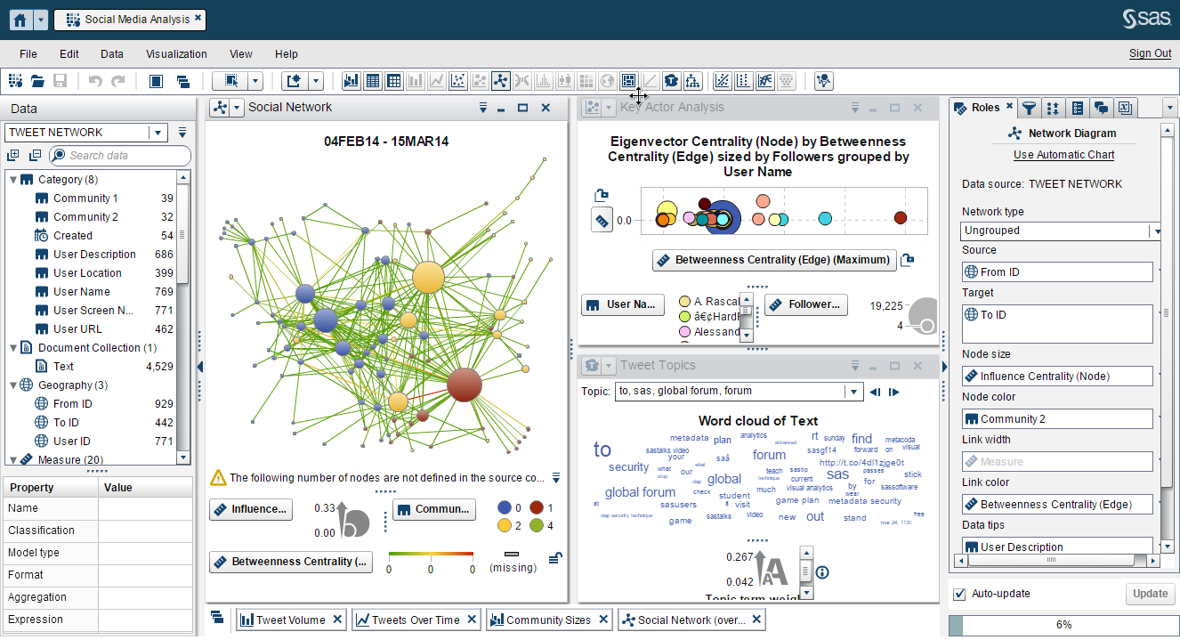Image resolution: width=1180 pixels, height=640 pixels.
Task: Click the Export to Excel icon
Action: (1125, 108)
